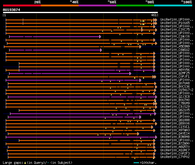Select the UniRef100_O15417-2 label
This screenshot has height=165, width=195.
177,90
